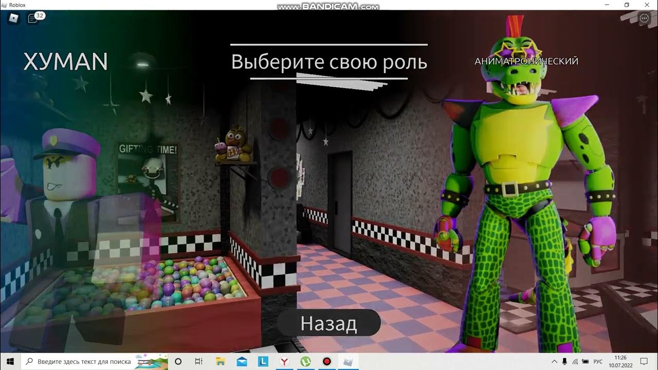Switch to the Roblox taskbar icon

pyautogui.click(x=348, y=361)
